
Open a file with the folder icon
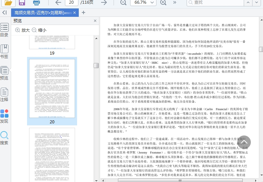coord(8,3)
